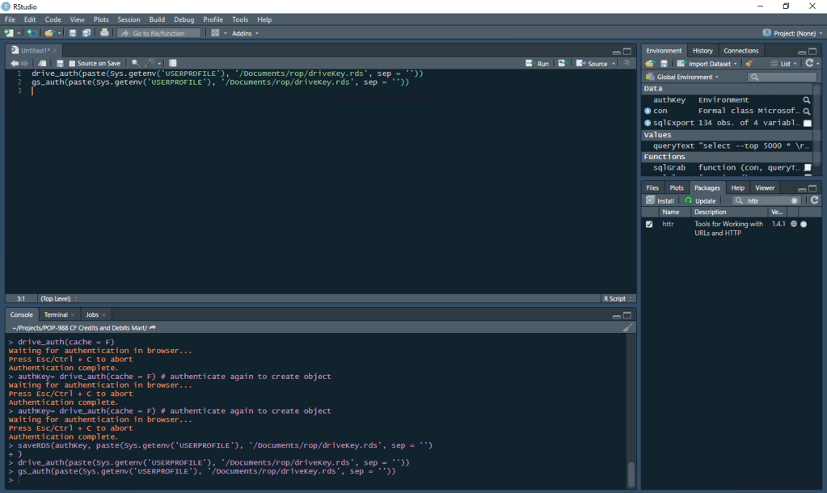Uncheck the httr package checkbox
The width and height of the screenshot is (827, 493).
pyautogui.click(x=649, y=224)
